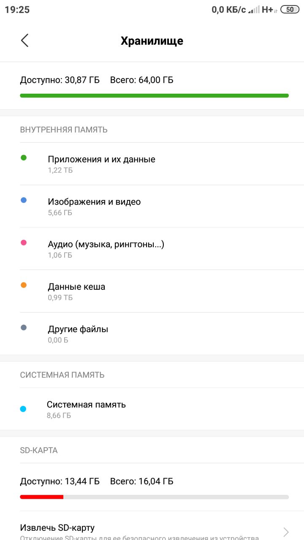This screenshot has width=304, height=540.
Task: Tap the orange dot beside Данные кеша
Action: [x=24, y=285]
